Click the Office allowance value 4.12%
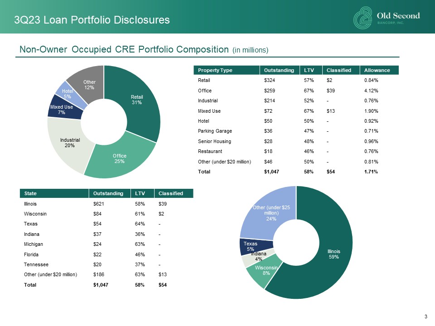Image resolution: width=435 pixels, height=326 pixels. point(371,91)
